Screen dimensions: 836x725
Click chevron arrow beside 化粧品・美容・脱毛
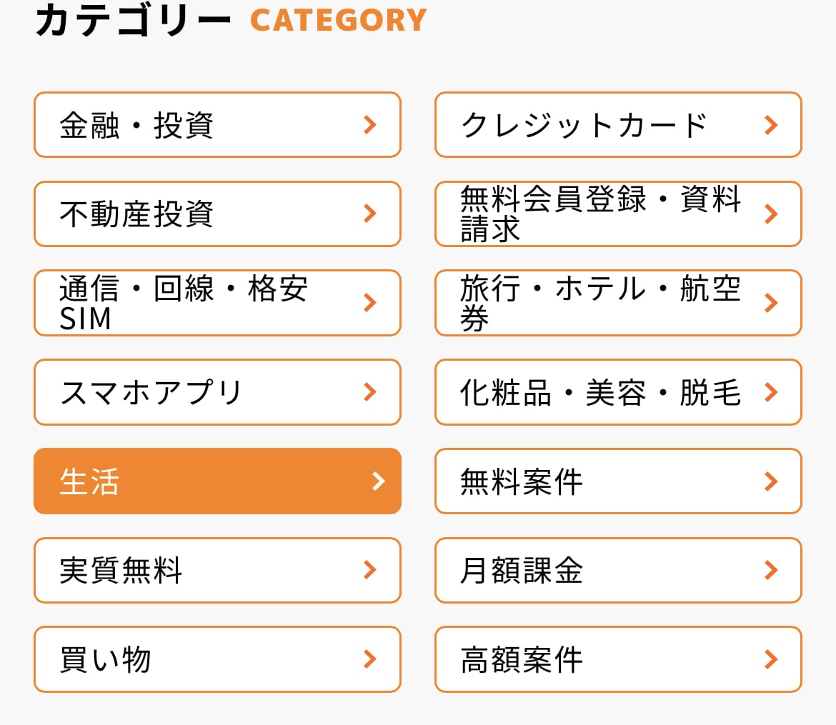click(770, 392)
